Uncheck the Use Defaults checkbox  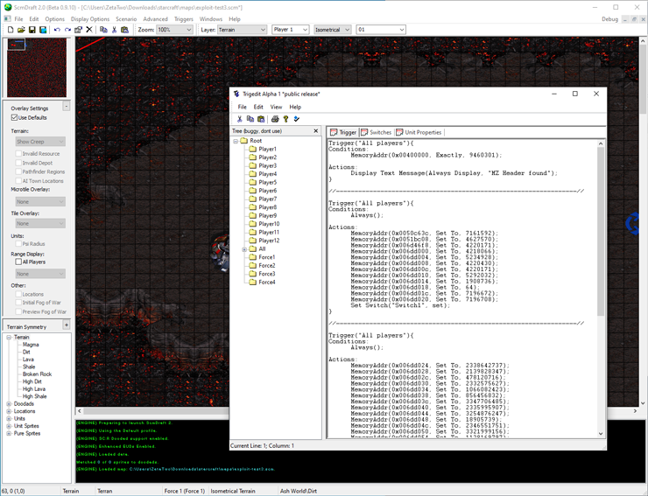coord(14,117)
